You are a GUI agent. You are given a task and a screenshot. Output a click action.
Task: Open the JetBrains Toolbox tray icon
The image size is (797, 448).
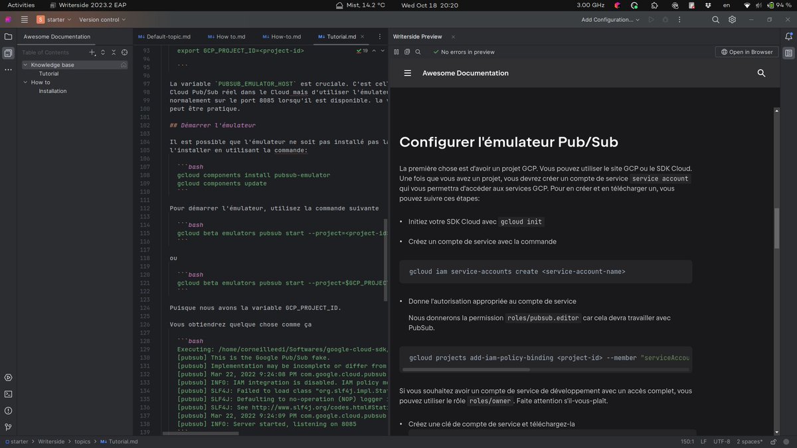[x=617, y=5]
